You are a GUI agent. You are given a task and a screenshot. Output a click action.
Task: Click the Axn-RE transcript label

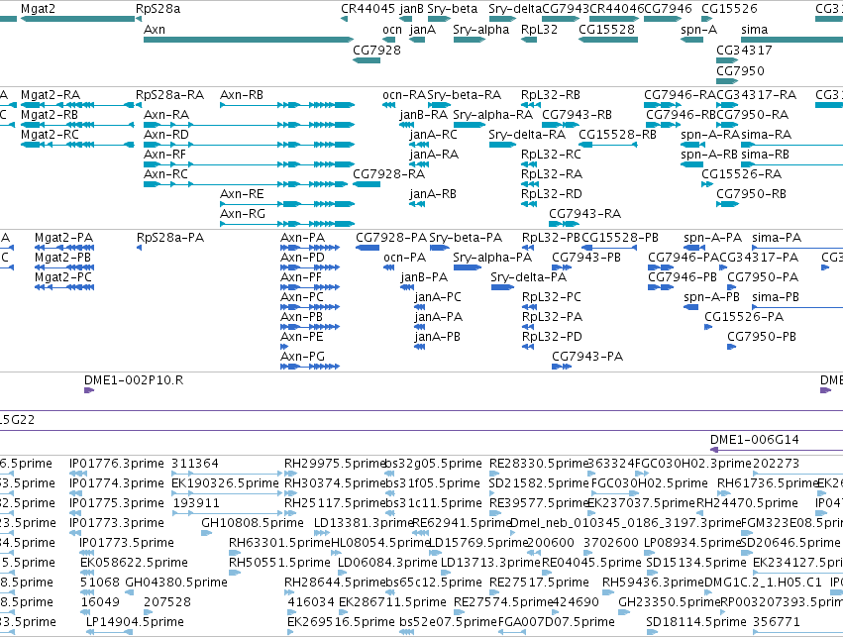242,194
